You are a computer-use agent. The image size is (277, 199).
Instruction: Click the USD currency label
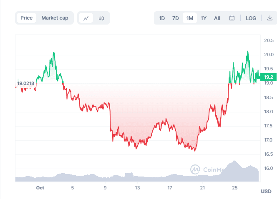pos(266,192)
